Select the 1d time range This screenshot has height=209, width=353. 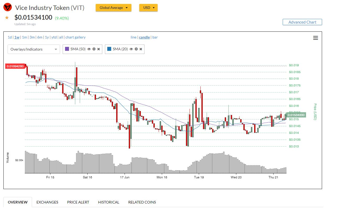10,37
